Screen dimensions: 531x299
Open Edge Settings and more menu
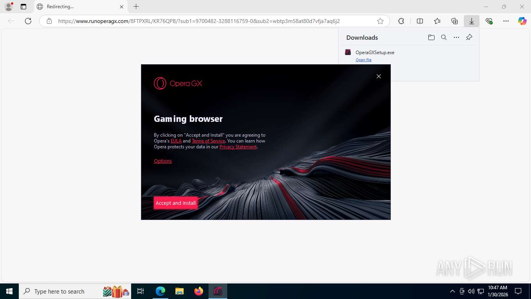click(x=506, y=21)
